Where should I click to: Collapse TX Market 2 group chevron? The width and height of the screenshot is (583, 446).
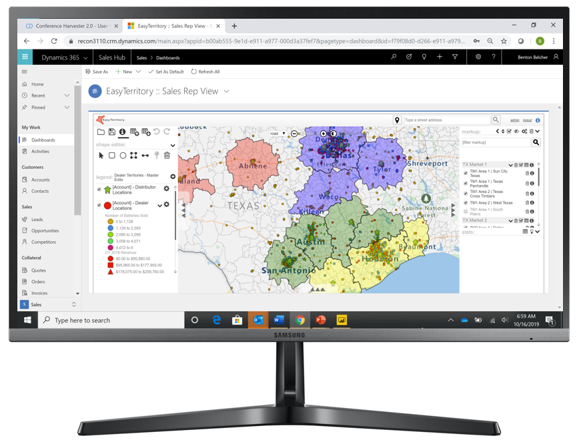511,221
